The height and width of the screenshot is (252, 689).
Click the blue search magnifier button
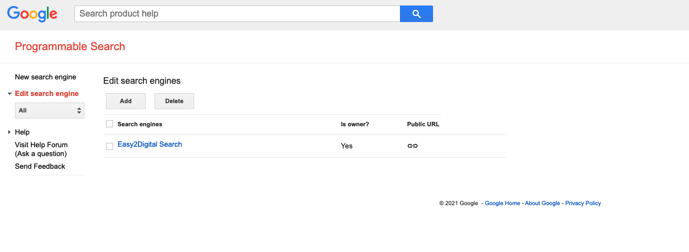point(416,14)
